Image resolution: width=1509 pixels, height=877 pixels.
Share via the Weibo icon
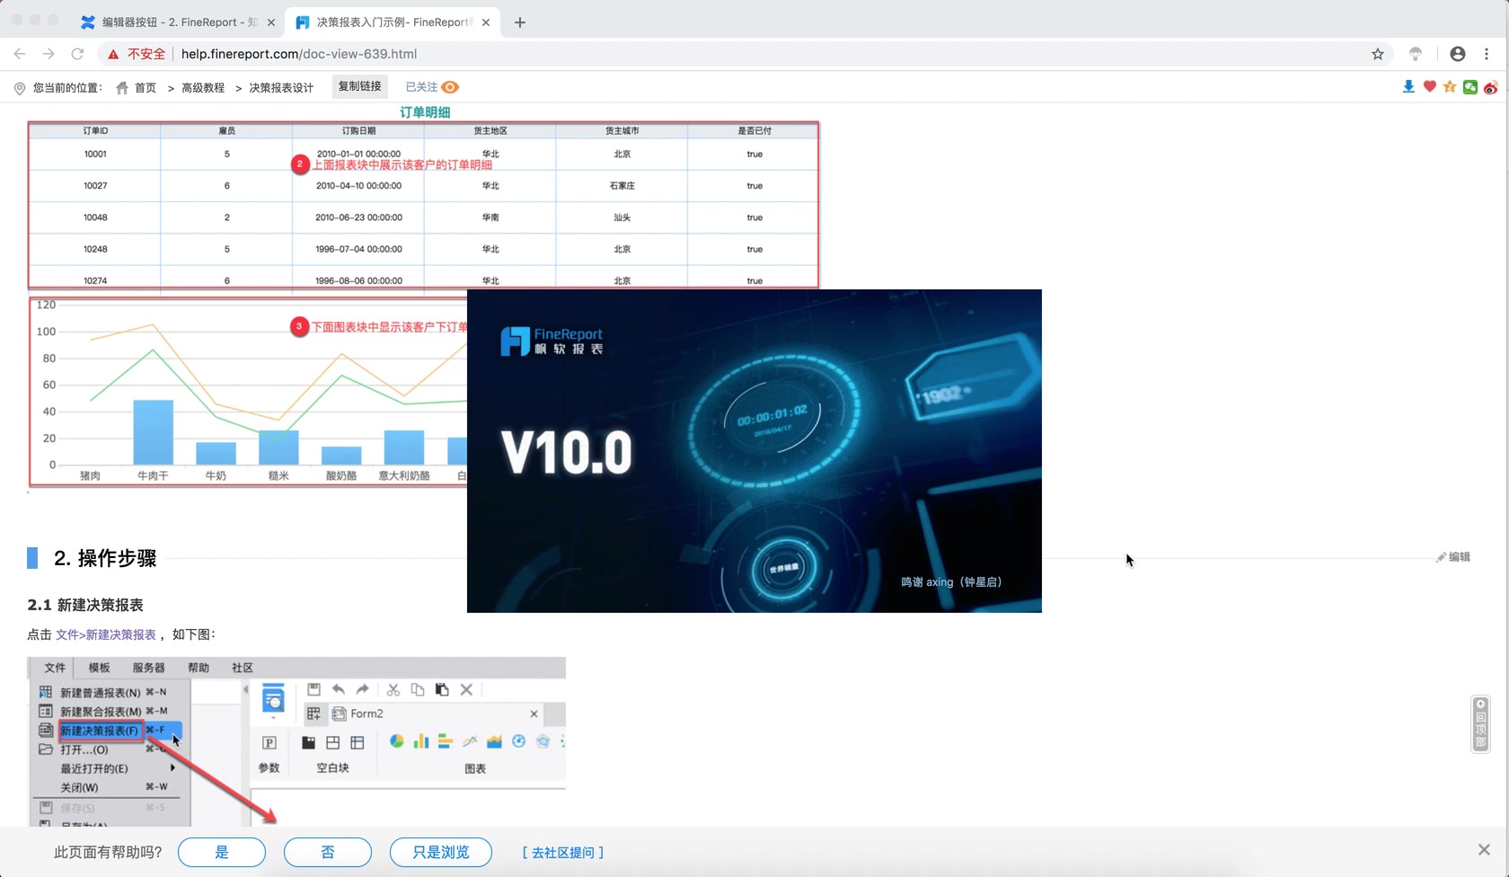tap(1491, 86)
